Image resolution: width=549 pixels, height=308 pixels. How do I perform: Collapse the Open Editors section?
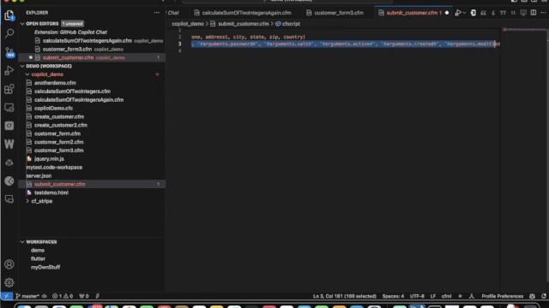pos(22,24)
